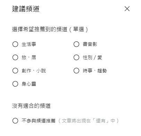Viewport: 141px width, 136px height.
Task: Click the 生活事 label text
Action: pos(29,44)
